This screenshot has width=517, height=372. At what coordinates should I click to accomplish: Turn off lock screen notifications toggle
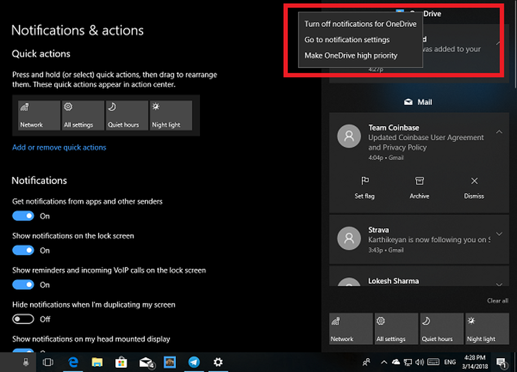[23, 250]
